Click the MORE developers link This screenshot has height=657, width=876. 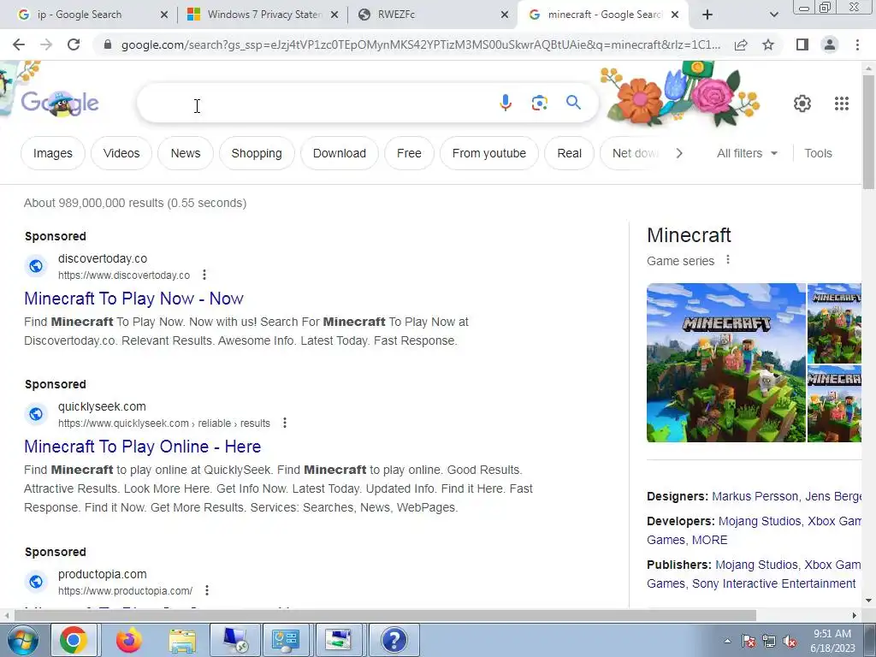tap(709, 541)
